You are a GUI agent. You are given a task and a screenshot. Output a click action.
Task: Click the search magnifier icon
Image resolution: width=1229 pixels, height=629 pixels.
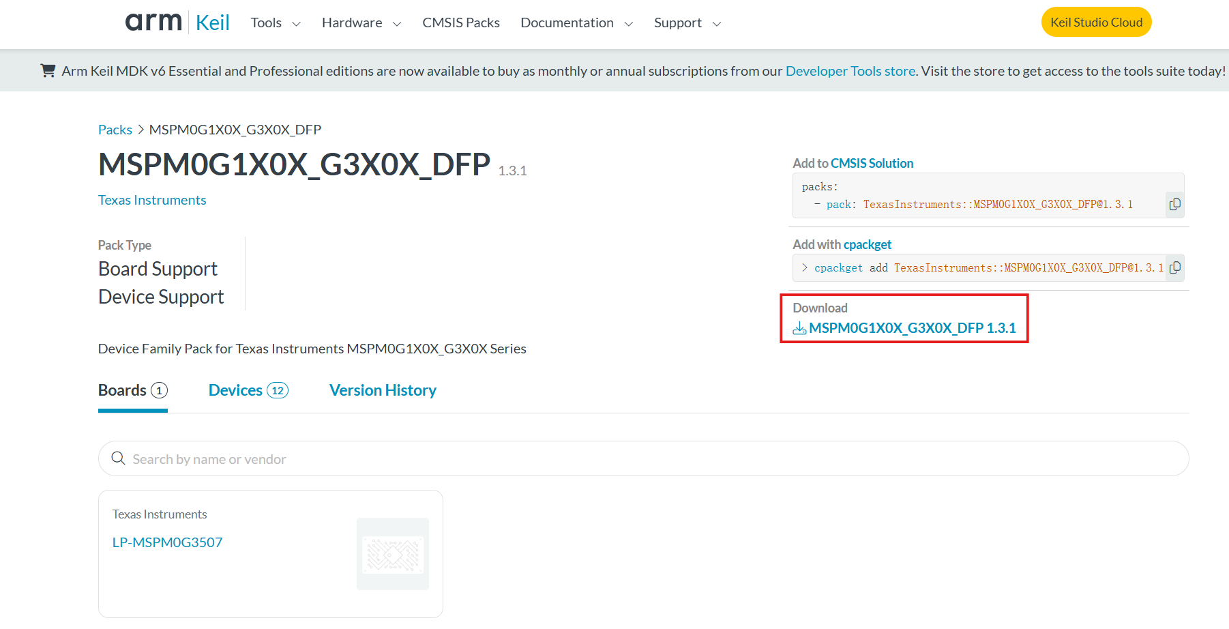point(118,458)
